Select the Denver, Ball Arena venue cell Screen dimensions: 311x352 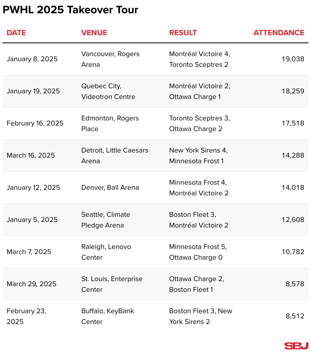[x=110, y=188]
